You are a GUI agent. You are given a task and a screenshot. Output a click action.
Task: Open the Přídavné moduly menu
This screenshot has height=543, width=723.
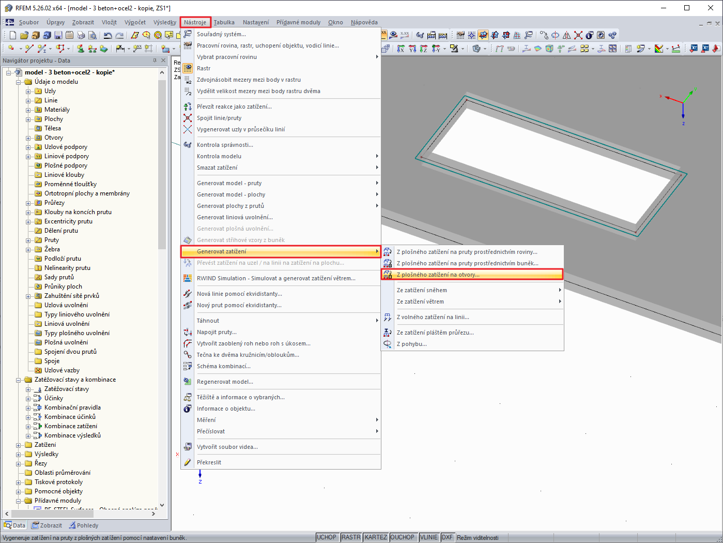(x=299, y=22)
